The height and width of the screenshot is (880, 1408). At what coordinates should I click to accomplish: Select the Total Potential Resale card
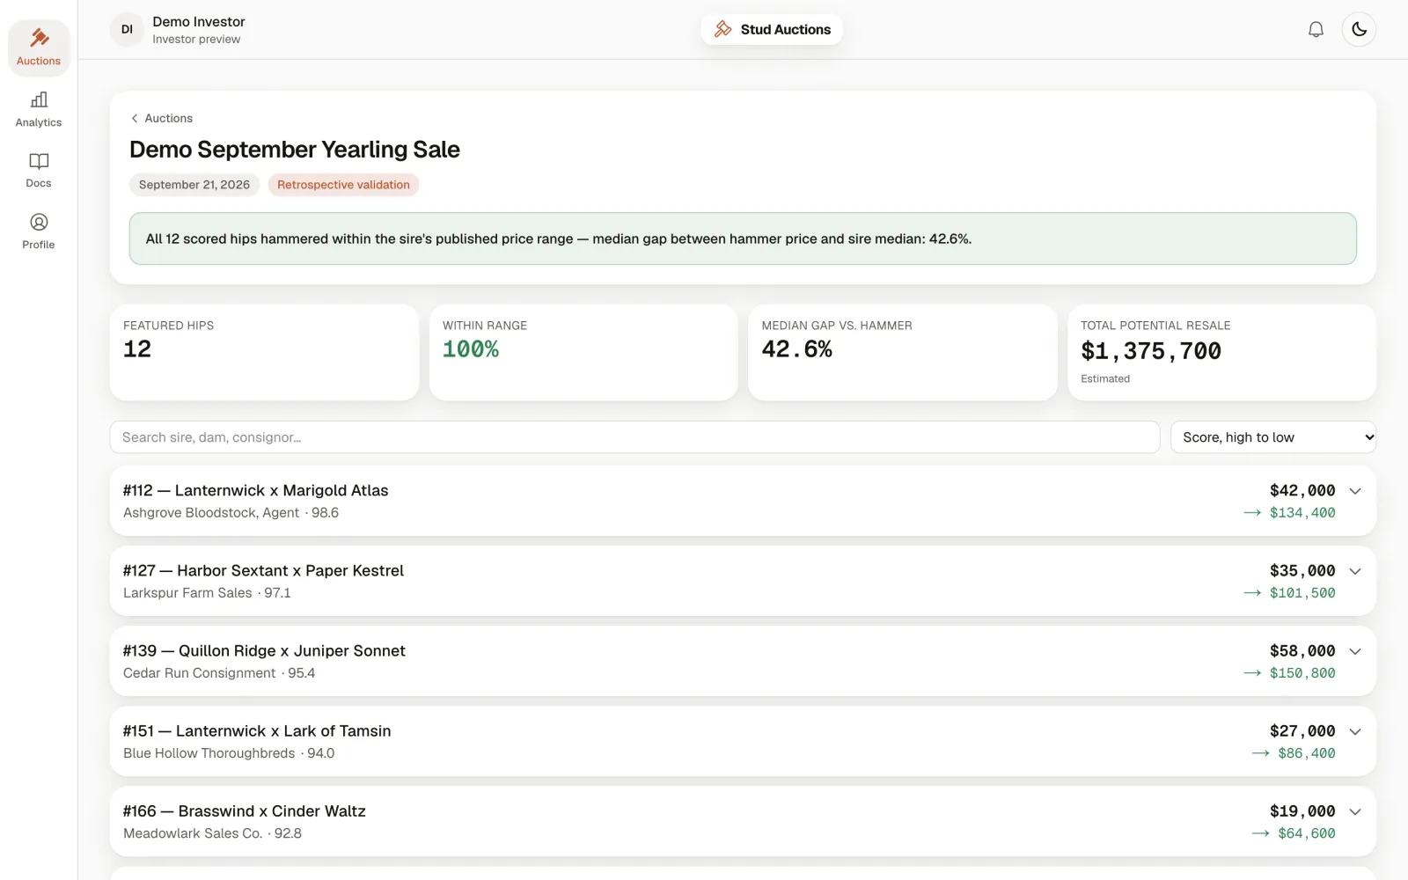(1221, 352)
